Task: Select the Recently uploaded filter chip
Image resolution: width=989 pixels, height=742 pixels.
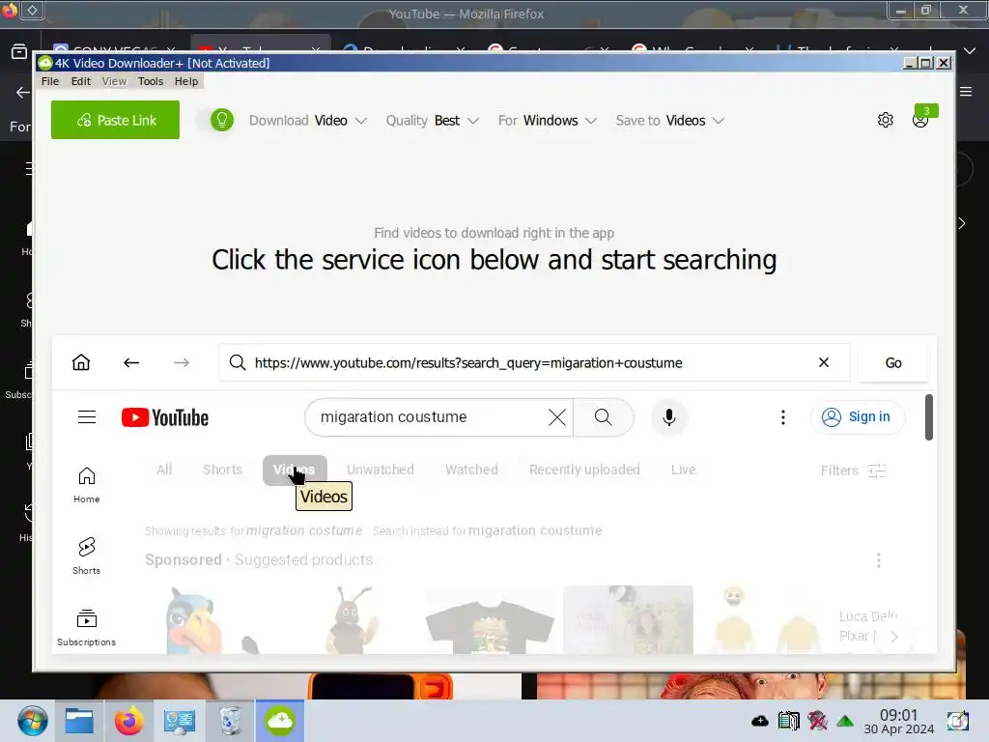Action: pos(584,471)
